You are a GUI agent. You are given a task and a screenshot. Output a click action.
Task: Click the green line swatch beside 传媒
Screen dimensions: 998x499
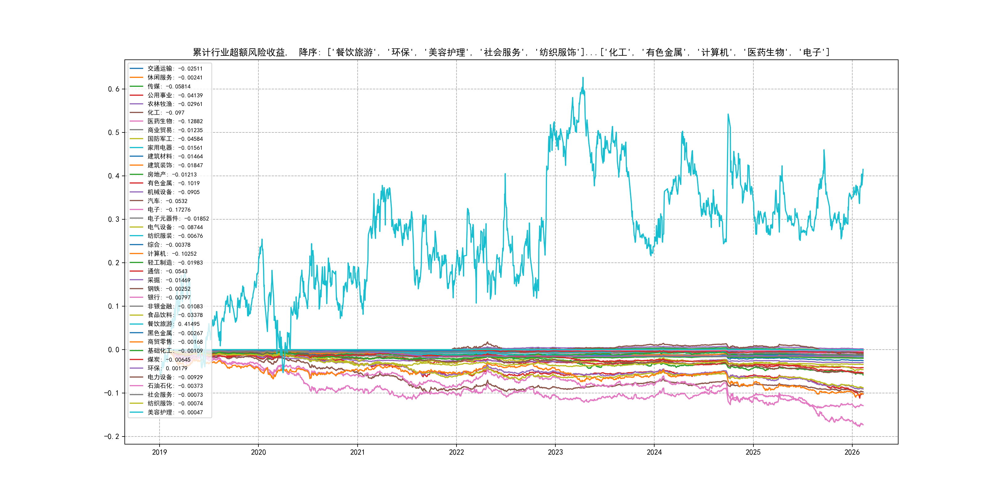tap(136, 86)
